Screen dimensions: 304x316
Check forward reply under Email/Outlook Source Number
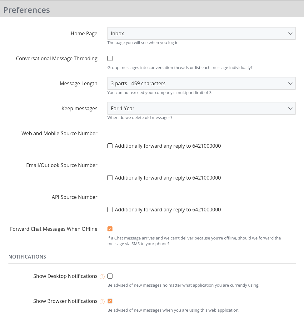point(110,178)
